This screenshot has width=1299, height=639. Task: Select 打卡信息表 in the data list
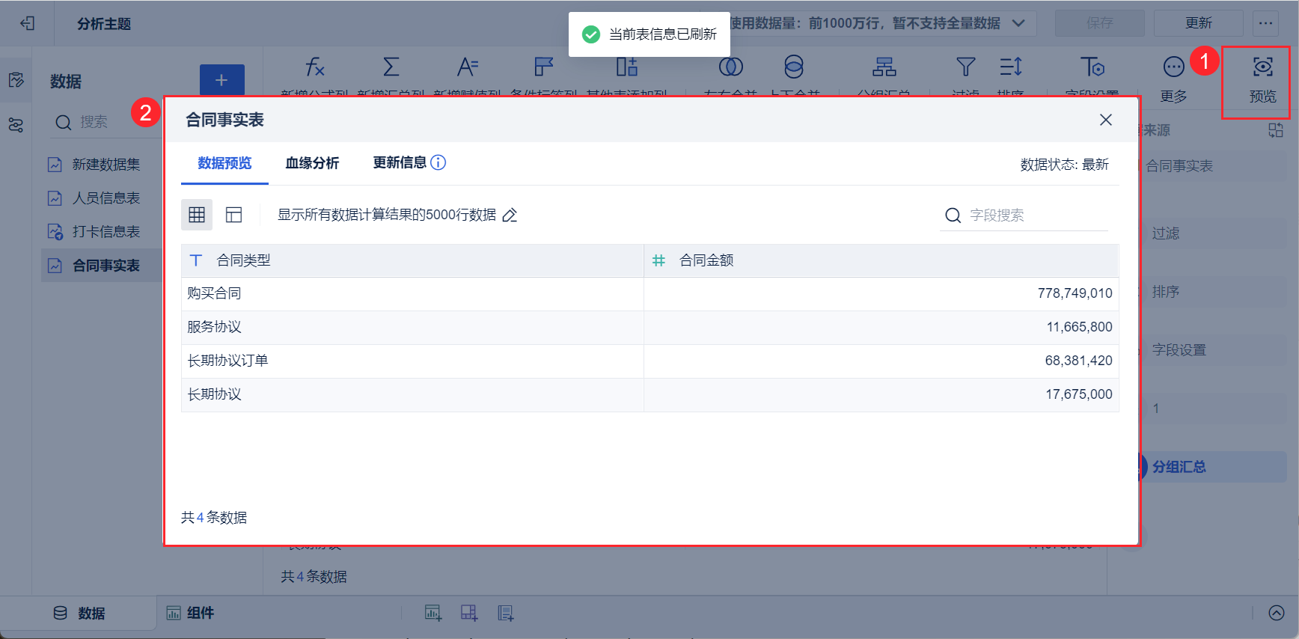[101, 232]
